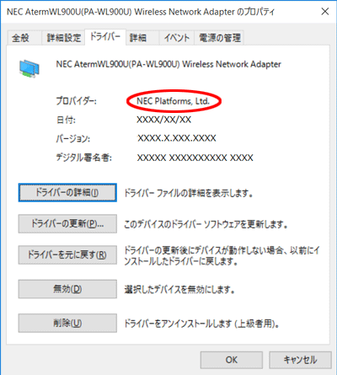The width and height of the screenshot is (337, 375).
Task: Disable device with 無効(D) button
Action: 67,289
